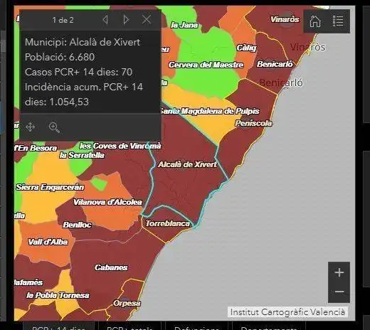Click the zoom-to magnifier icon in popup
This screenshot has height=330, width=370.
(x=54, y=127)
